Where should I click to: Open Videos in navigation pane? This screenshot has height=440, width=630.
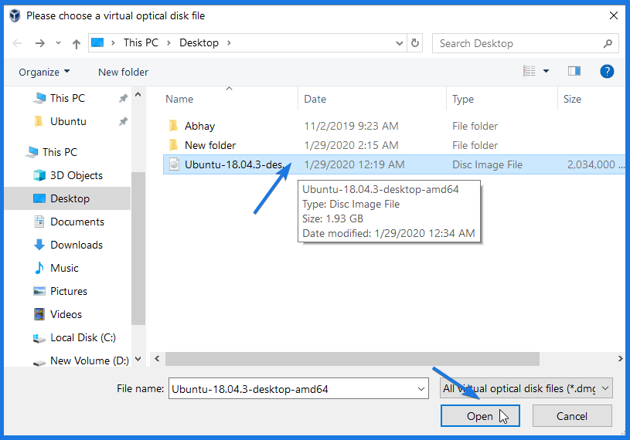pyautogui.click(x=66, y=314)
